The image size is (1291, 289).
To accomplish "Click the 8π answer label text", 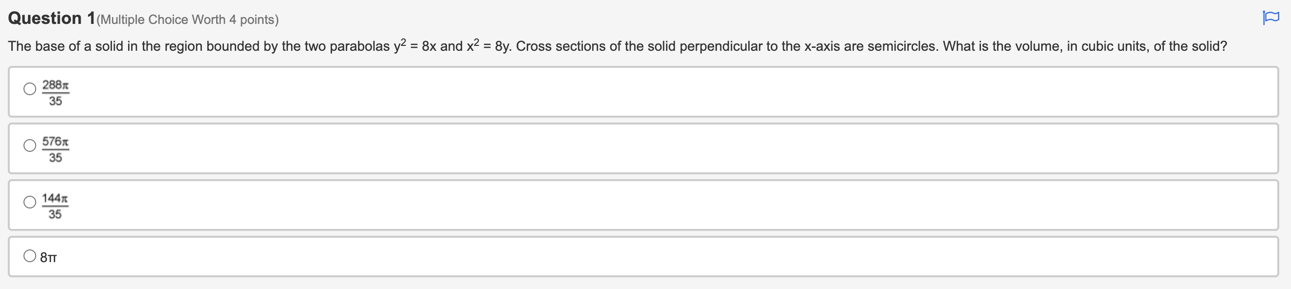I will pos(48,256).
